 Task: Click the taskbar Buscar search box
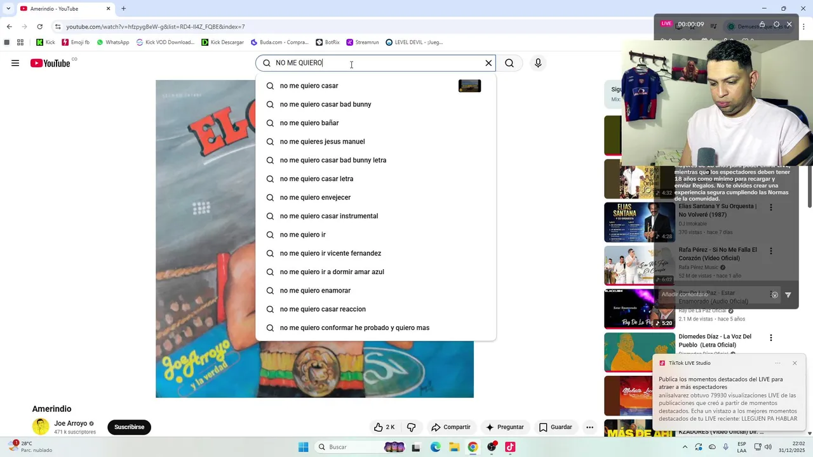pos(361,447)
